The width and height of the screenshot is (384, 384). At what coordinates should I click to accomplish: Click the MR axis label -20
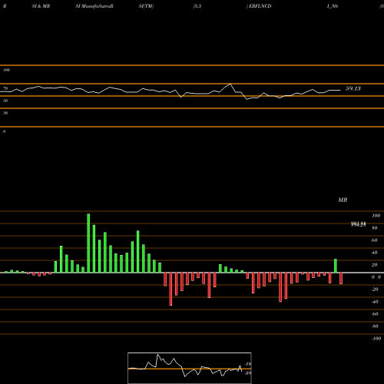click(375, 290)
